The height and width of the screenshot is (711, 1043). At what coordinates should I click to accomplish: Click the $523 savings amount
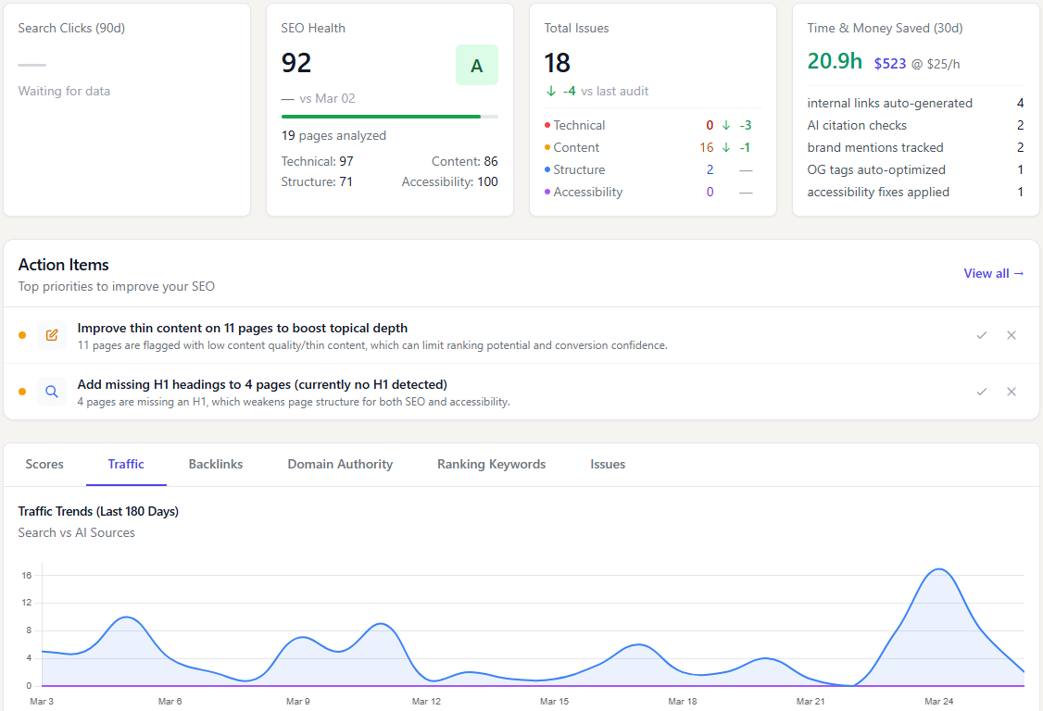(x=889, y=64)
